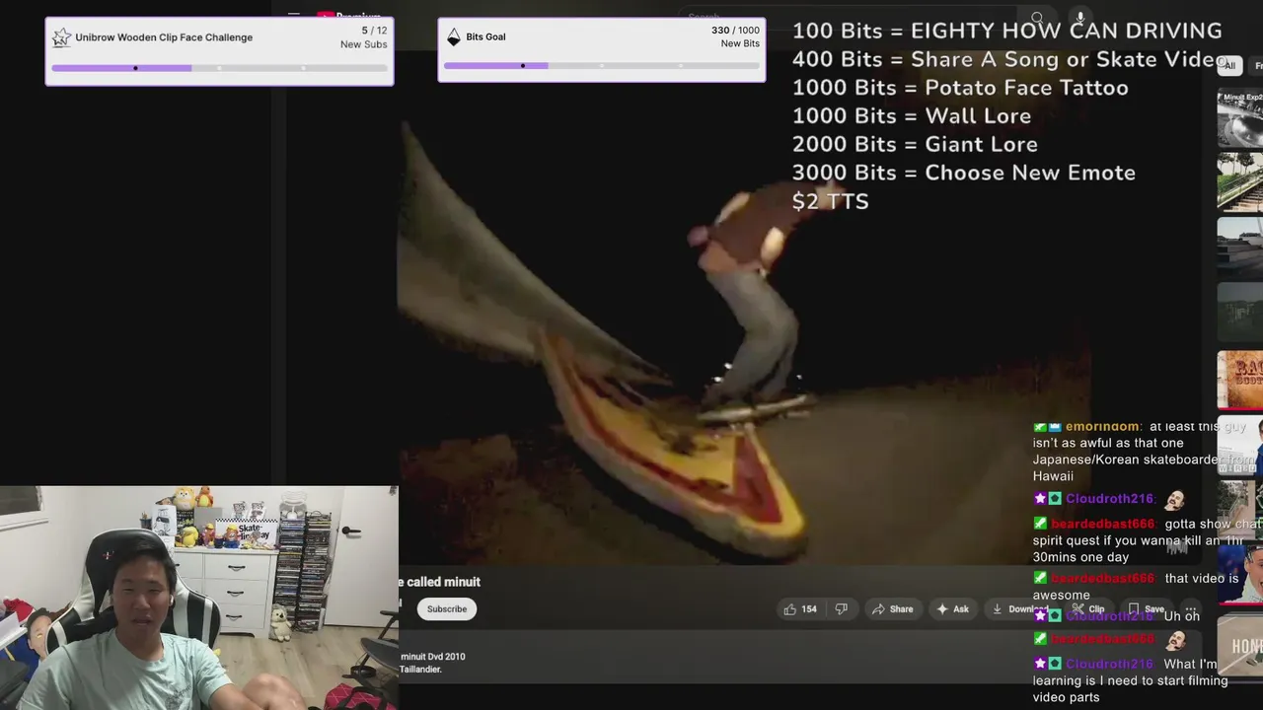Click the Bits Goal progress bar
This screenshot has height=710, width=1263.
coord(602,66)
